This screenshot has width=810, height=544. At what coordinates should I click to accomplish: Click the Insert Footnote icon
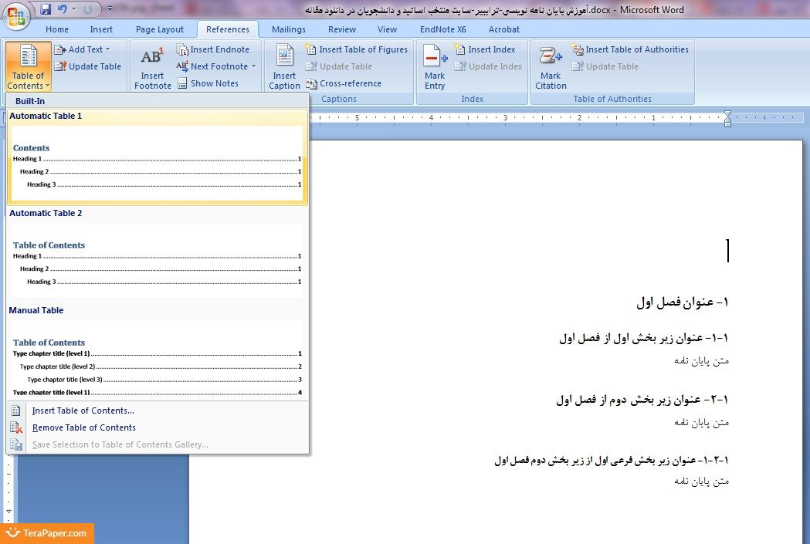click(152, 58)
